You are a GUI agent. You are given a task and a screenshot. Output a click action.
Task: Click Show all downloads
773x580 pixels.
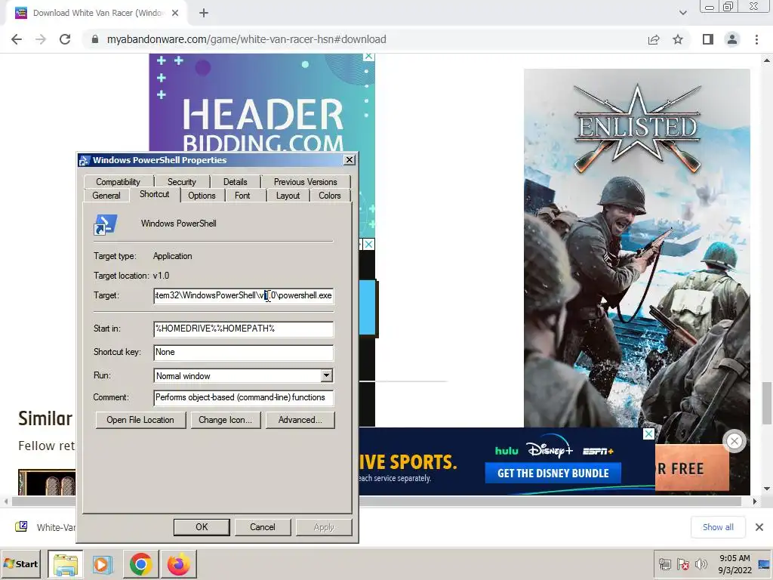pyautogui.click(x=718, y=527)
